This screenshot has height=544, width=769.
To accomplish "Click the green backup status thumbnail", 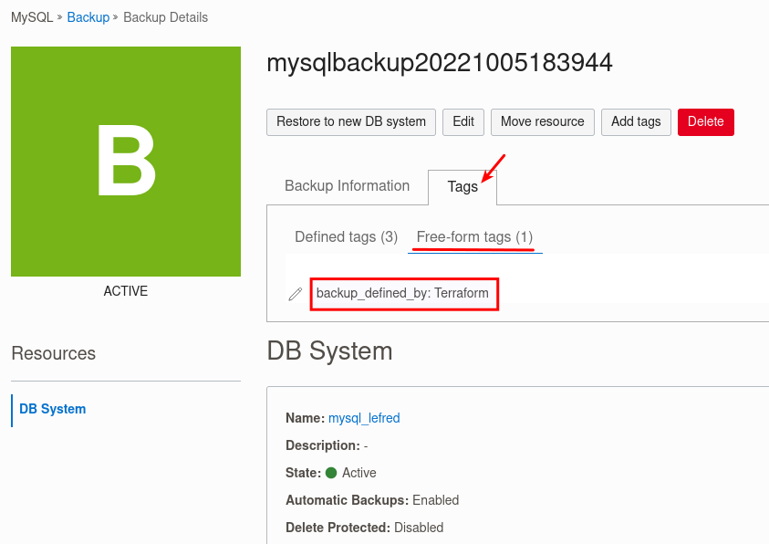I will (x=125, y=162).
